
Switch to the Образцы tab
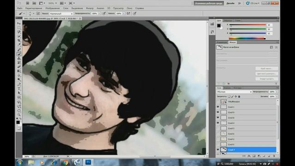228,20
